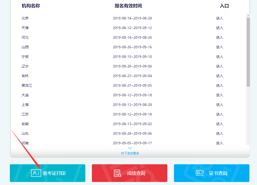
Task: Click 进入 link for 北京
Action: point(219,18)
